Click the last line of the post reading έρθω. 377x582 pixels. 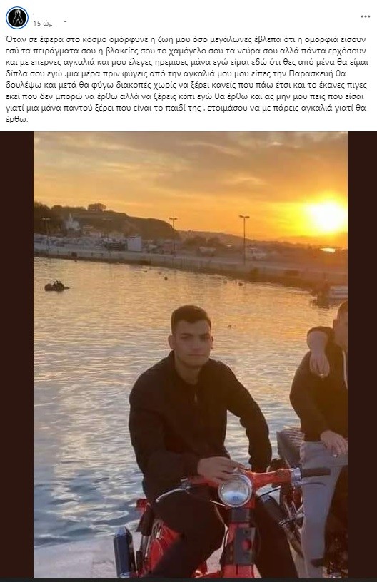point(16,120)
